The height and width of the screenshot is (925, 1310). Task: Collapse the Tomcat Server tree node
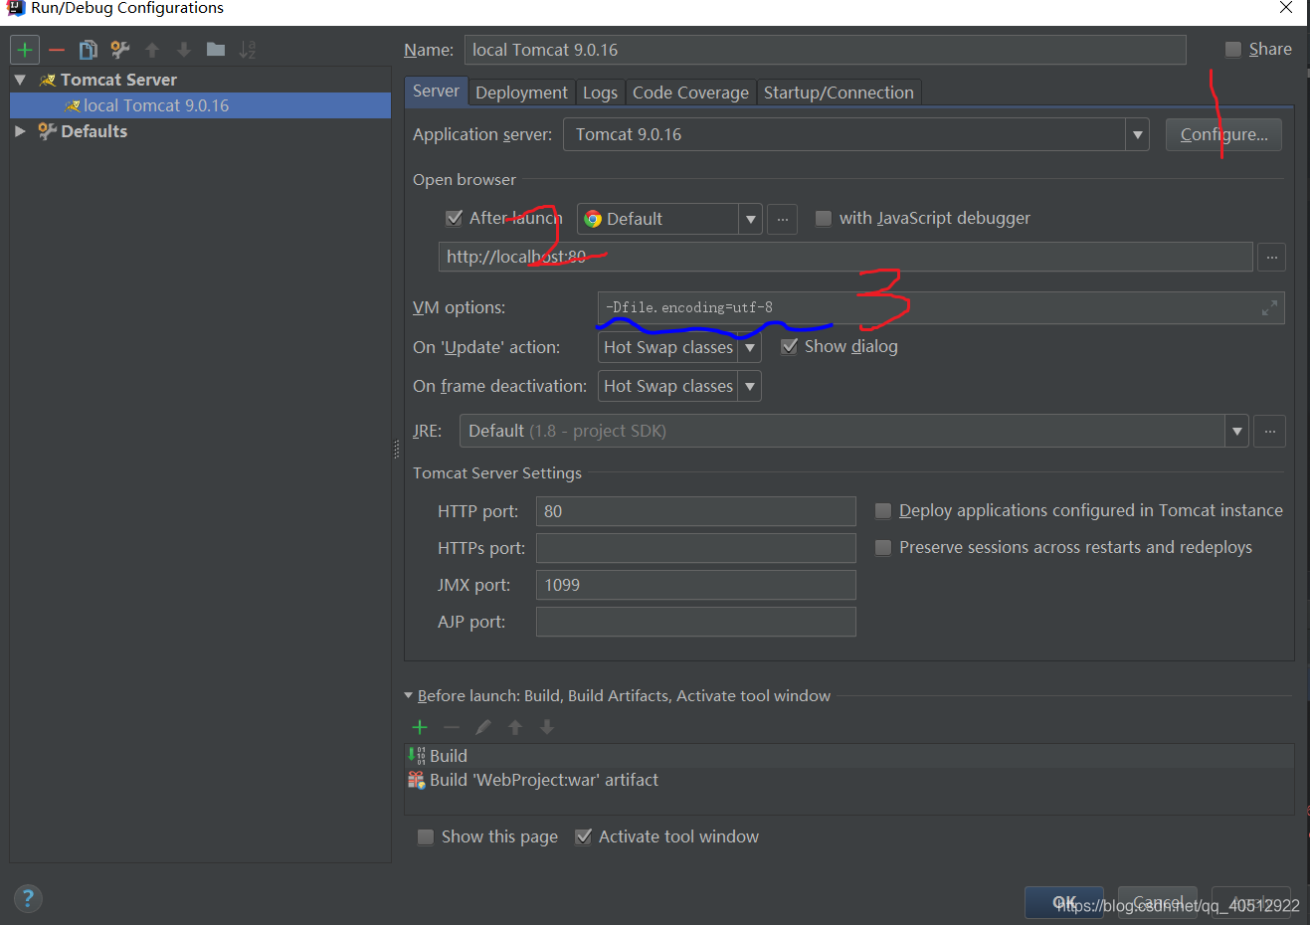tap(21, 80)
